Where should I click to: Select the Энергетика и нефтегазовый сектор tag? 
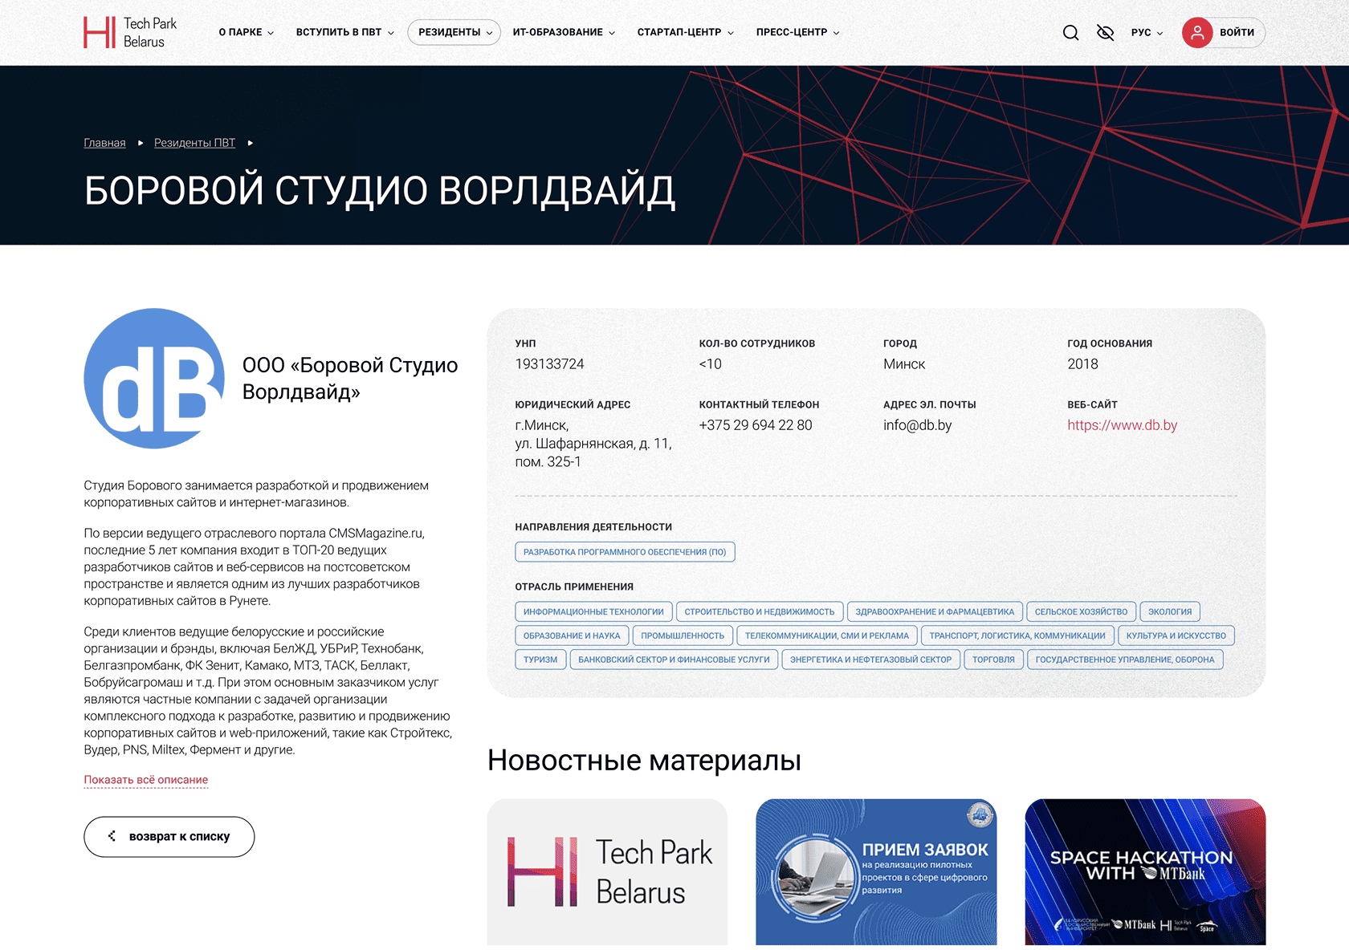870,660
